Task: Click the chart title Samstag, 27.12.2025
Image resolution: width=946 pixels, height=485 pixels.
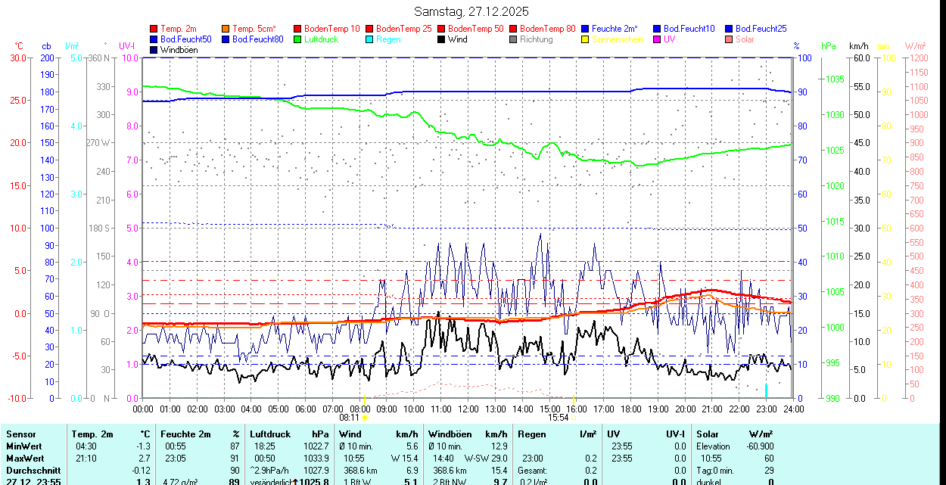Action: pyautogui.click(x=472, y=11)
